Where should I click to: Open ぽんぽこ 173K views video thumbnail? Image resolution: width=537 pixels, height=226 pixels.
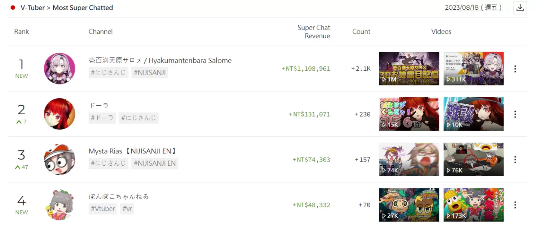click(x=474, y=205)
